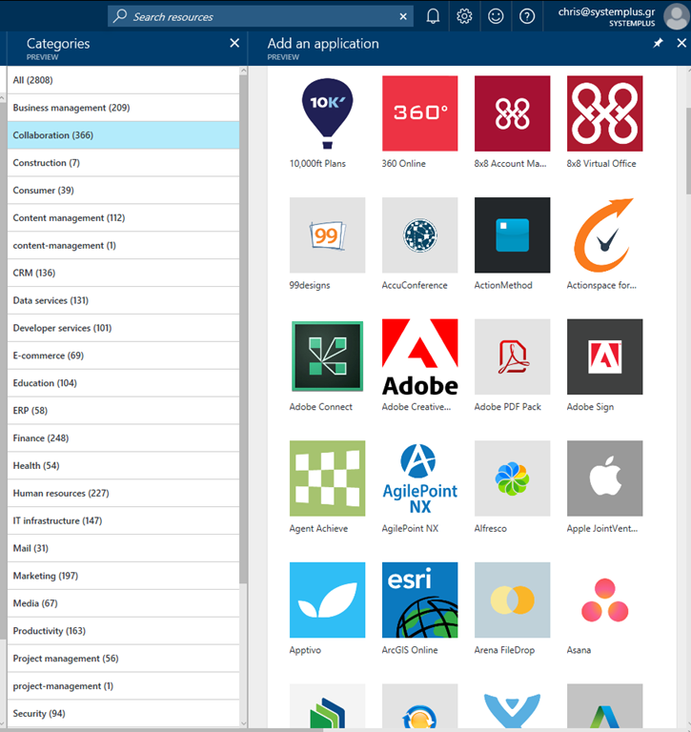The height and width of the screenshot is (732, 691).
Task: Choose the Health (54) category
Action: (x=123, y=465)
